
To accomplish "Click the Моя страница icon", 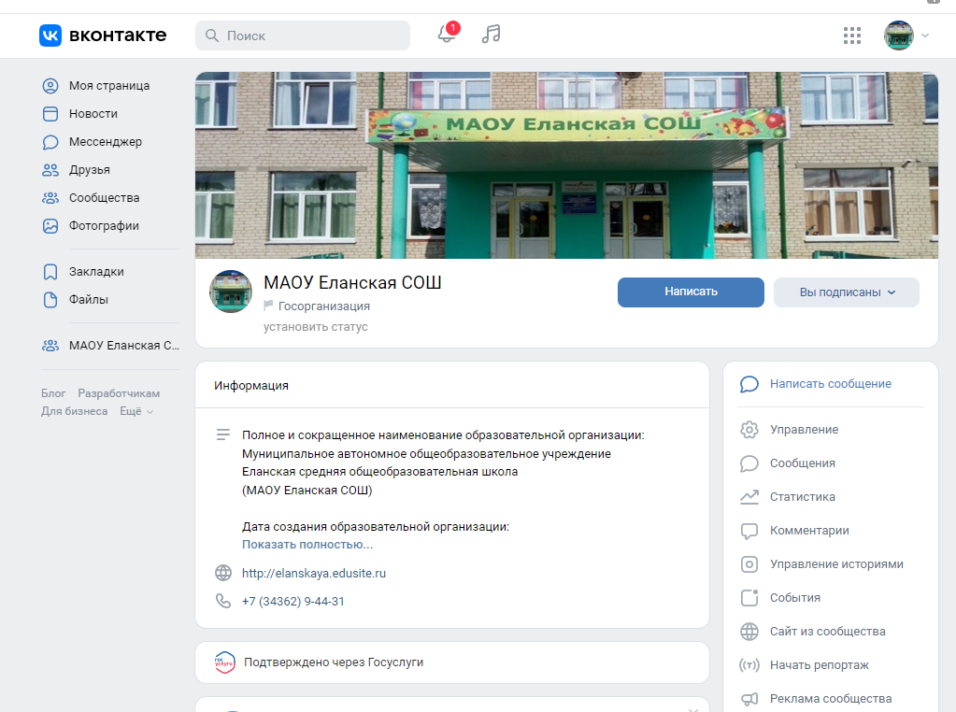I will pyautogui.click(x=50, y=86).
